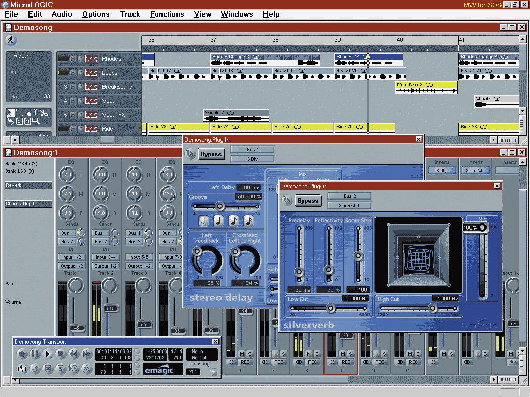This screenshot has height=397, width=530.
Task: Click Fast Forward in Demosong Transport
Action: coord(86,354)
